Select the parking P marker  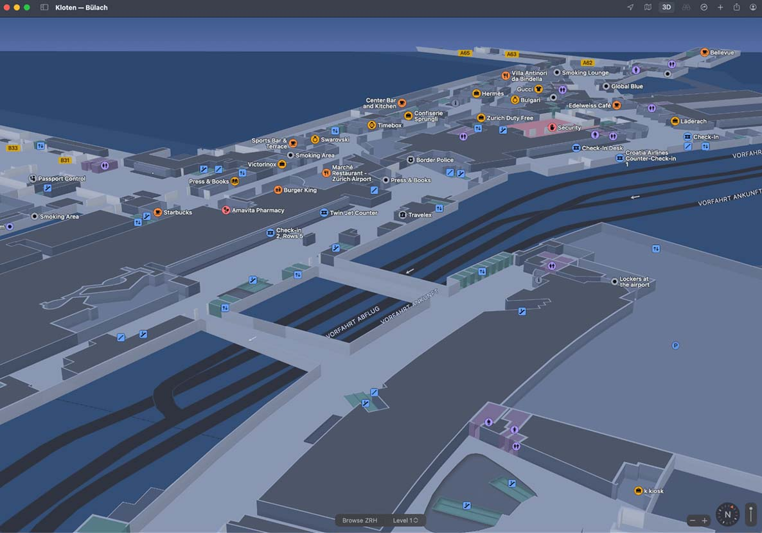[675, 345]
